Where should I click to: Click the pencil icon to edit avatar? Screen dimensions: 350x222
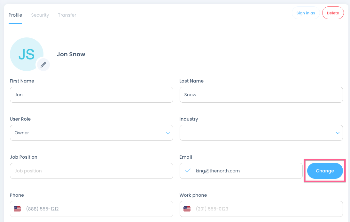tap(43, 65)
